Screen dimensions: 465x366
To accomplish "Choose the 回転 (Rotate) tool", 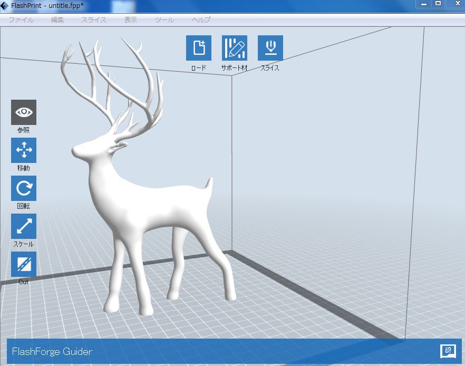I will (24, 188).
